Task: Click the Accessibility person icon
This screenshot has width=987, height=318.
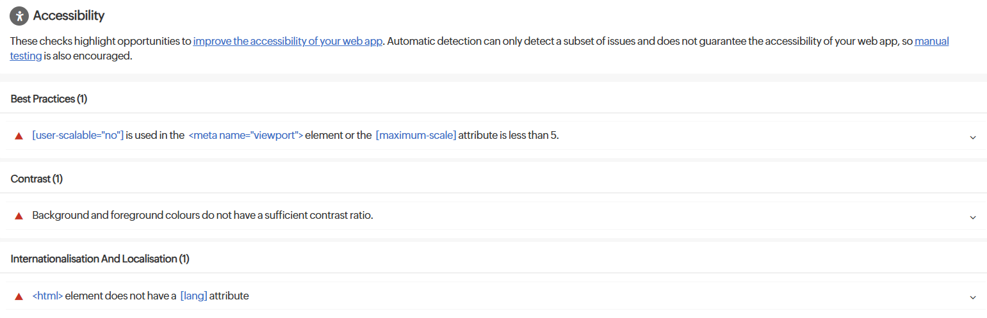Action: pos(19,16)
